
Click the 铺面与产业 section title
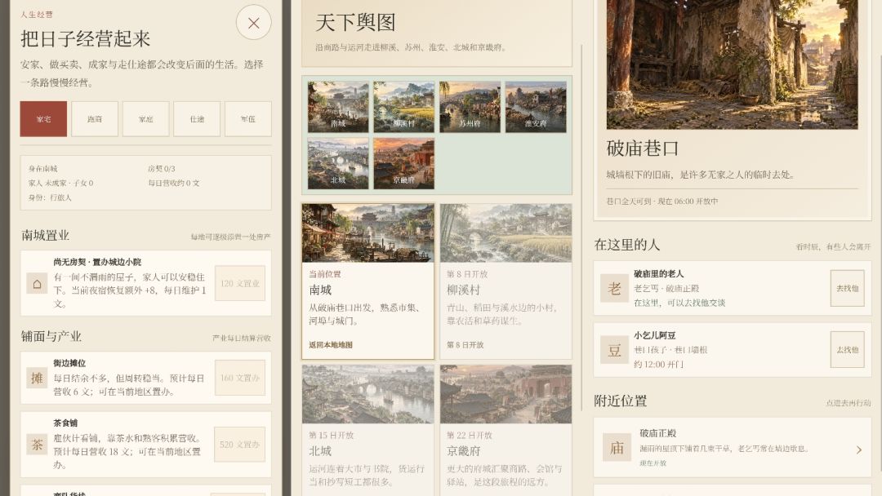pos(51,336)
